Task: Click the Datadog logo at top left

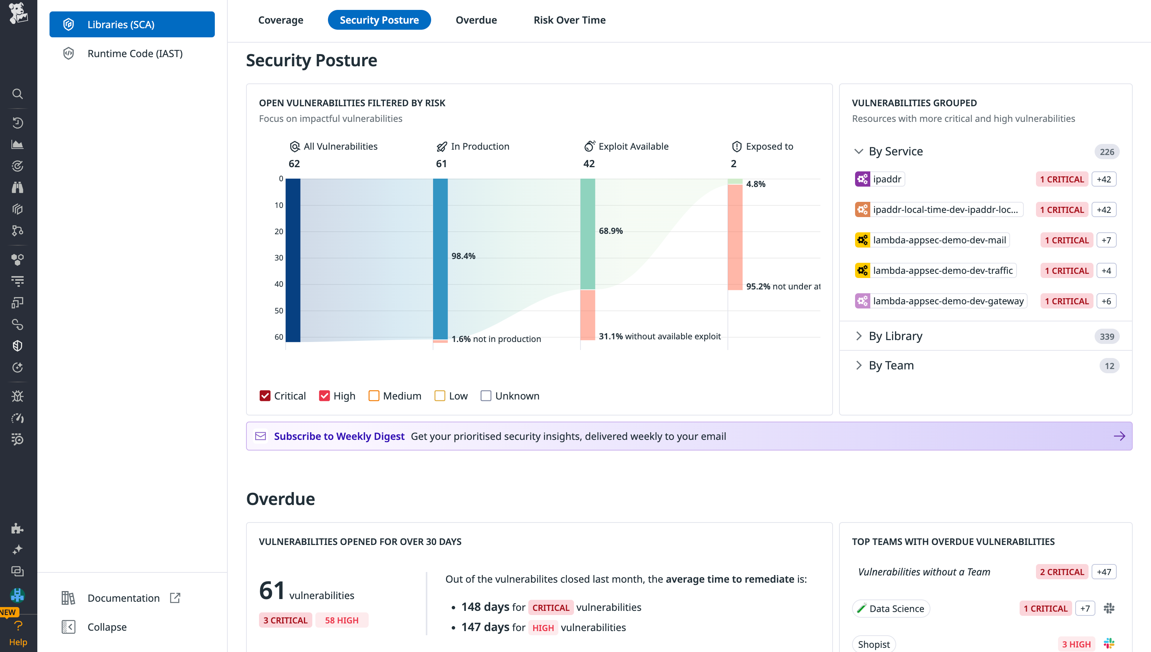Action: pyautogui.click(x=18, y=13)
